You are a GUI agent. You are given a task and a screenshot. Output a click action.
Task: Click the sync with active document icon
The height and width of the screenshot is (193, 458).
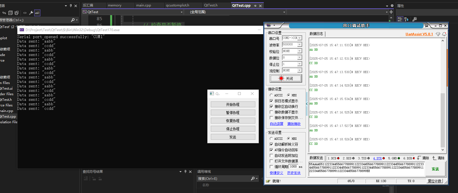pos(4,13)
